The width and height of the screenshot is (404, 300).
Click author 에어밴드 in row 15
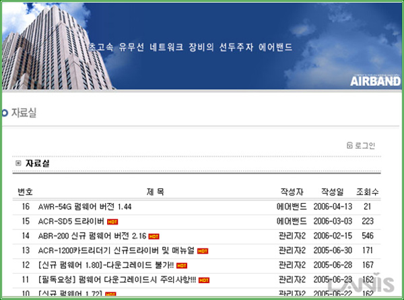292,221
